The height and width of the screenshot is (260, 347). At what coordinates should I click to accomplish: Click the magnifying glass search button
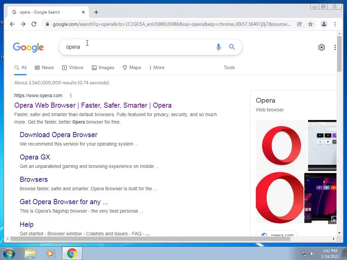pyautogui.click(x=232, y=47)
